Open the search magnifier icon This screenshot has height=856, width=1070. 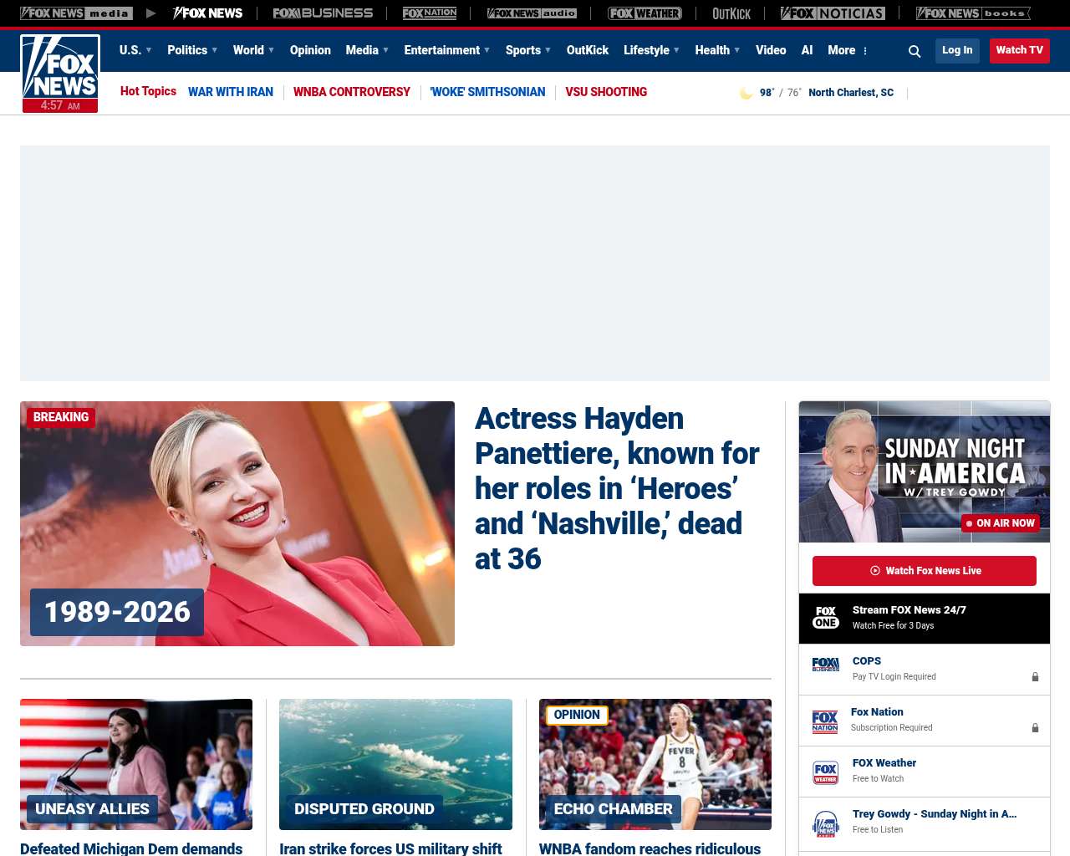click(x=915, y=51)
